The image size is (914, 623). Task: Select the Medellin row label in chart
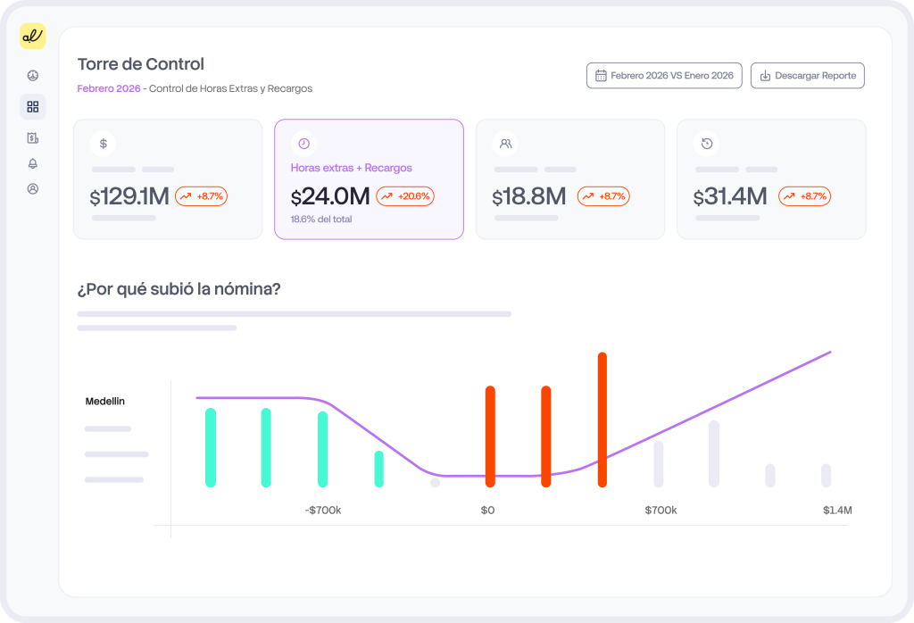click(105, 402)
